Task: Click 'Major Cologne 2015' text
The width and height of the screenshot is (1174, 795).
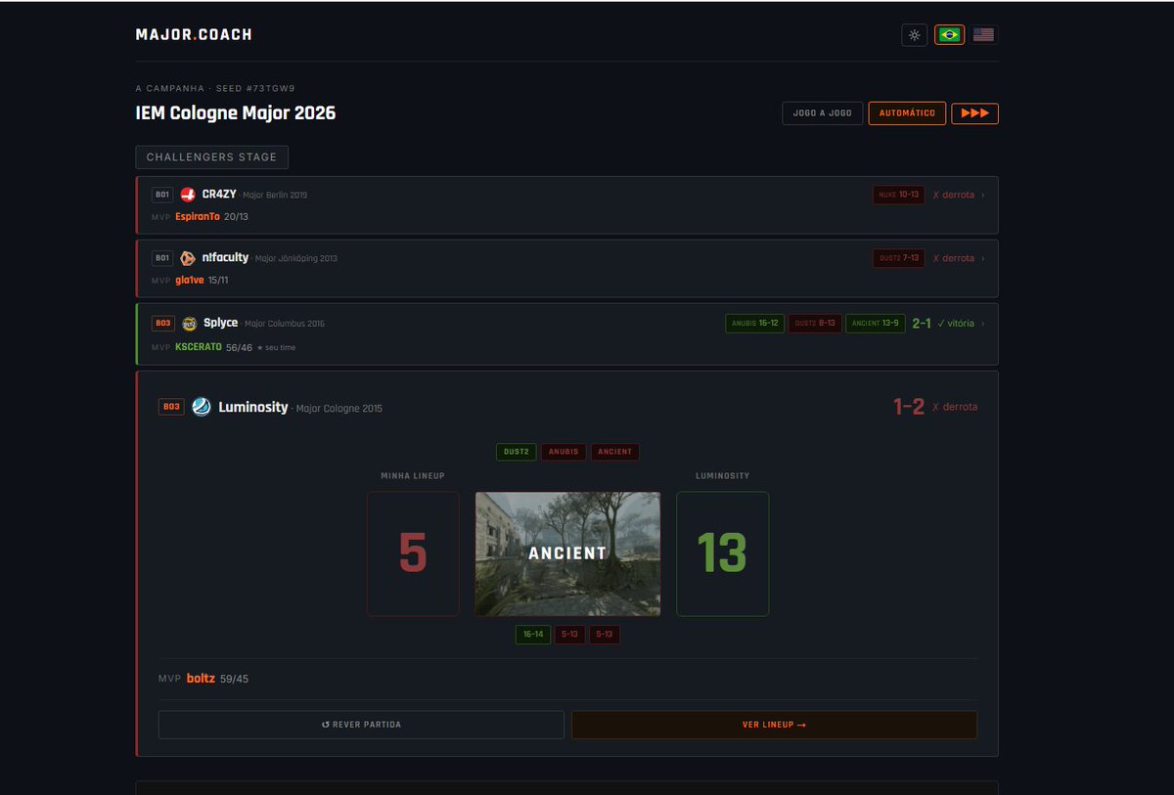Action: point(339,408)
